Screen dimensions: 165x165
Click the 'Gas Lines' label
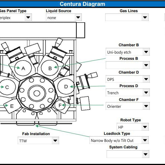pos(129,11)
